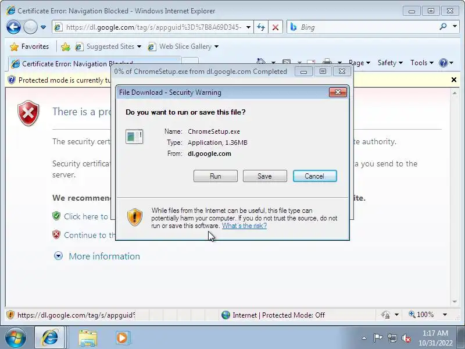Viewport: 465px width, 349px height.
Task: Click the ChromeSetup.exe file name text
Action: pos(214,131)
